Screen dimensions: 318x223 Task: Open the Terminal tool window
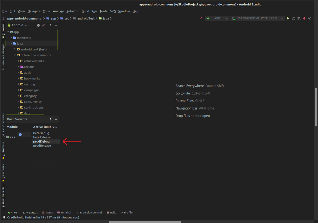pyautogui.click(x=64, y=212)
